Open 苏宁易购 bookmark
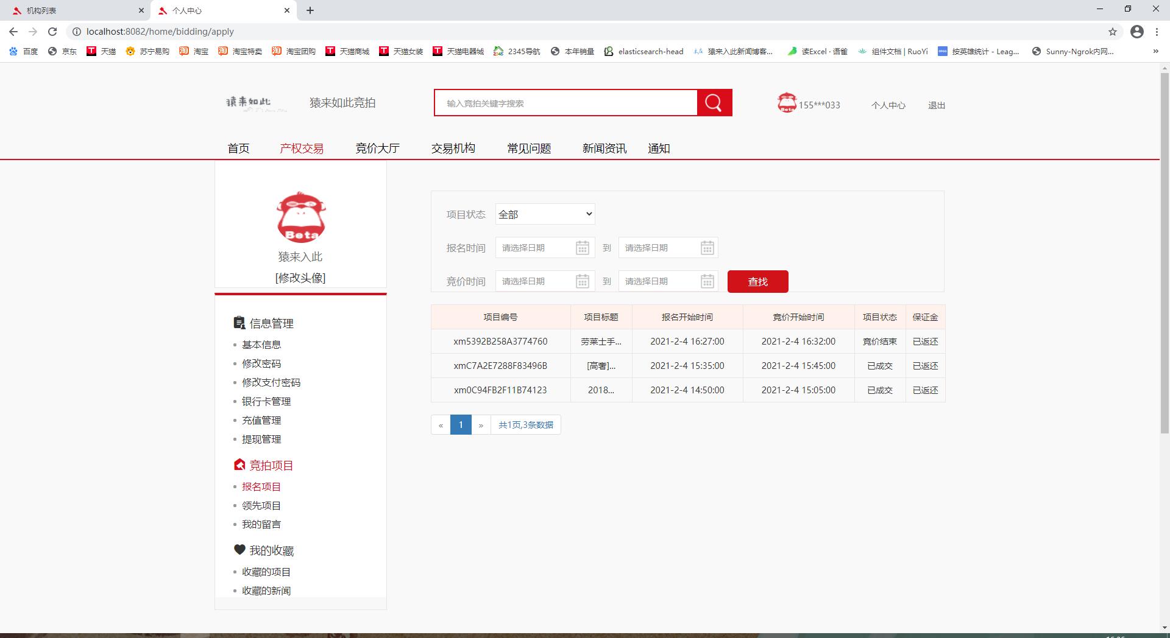The image size is (1170, 638). click(147, 51)
